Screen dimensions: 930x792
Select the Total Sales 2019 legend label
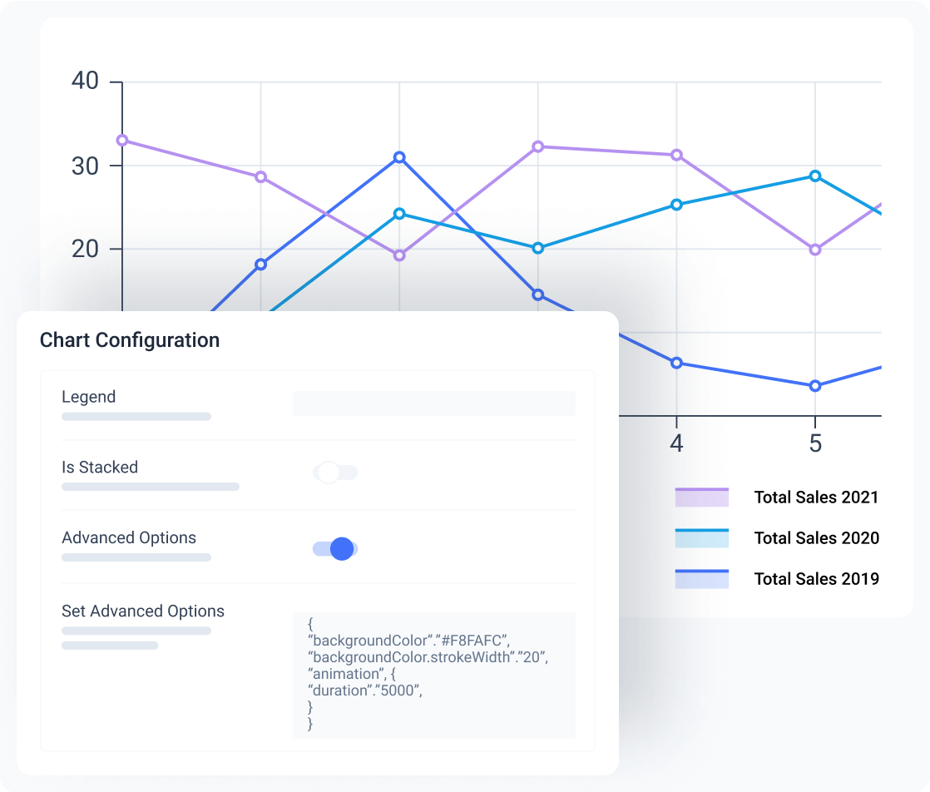point(816,579)
